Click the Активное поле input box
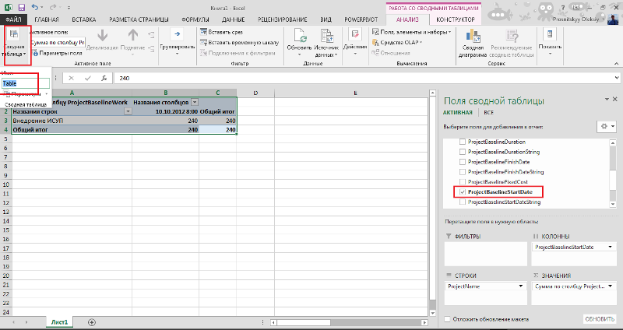 click(x=58, y=43)
